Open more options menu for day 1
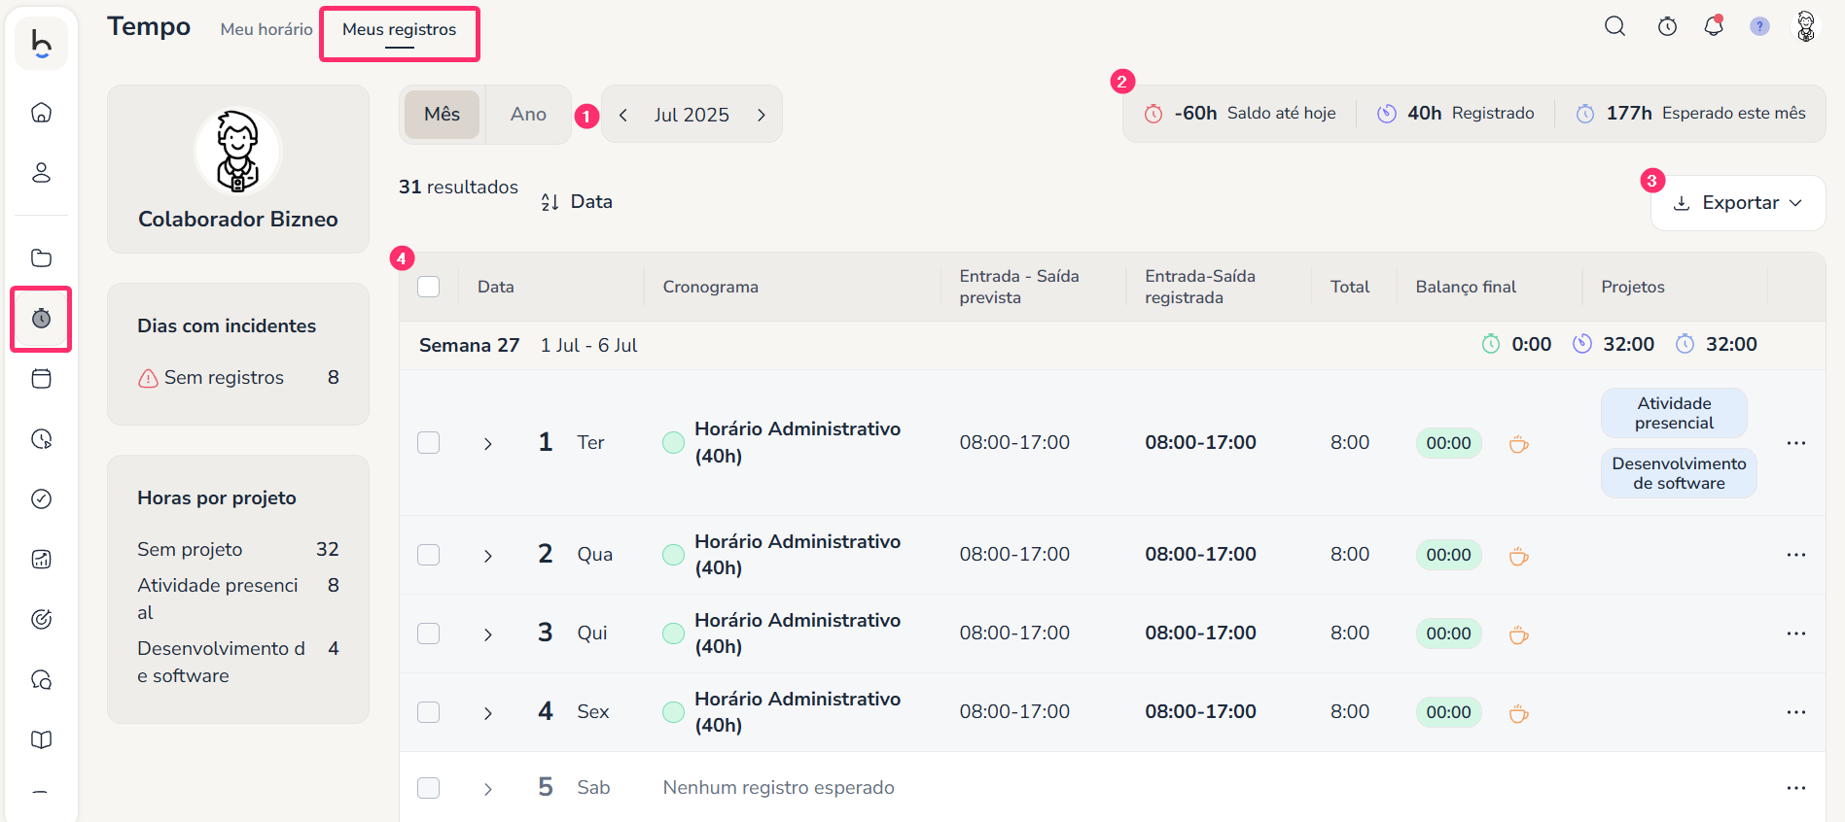The height and width of the screenshot is (822, 1845). point(1795,443)
